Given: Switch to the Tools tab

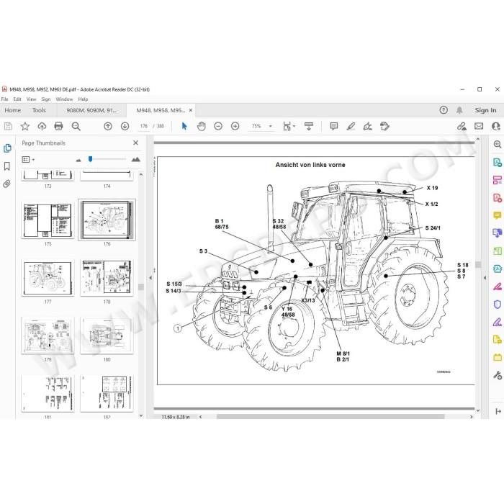Looking at the screenshot, I should (x=39, y=110).
